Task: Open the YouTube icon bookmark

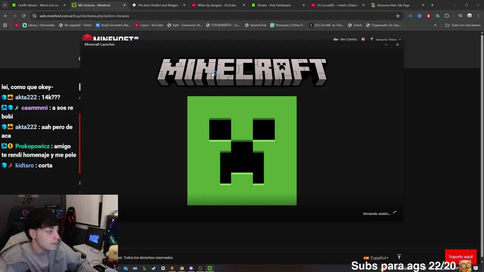Action: coord(17,25)
